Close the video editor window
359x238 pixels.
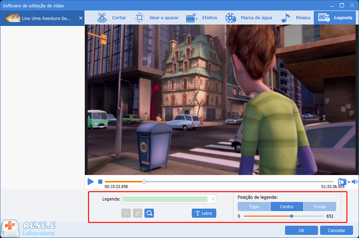(x=352, y=5)
